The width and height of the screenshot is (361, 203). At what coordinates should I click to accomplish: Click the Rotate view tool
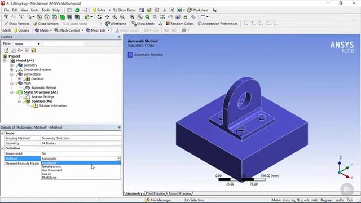coord(99,17)
